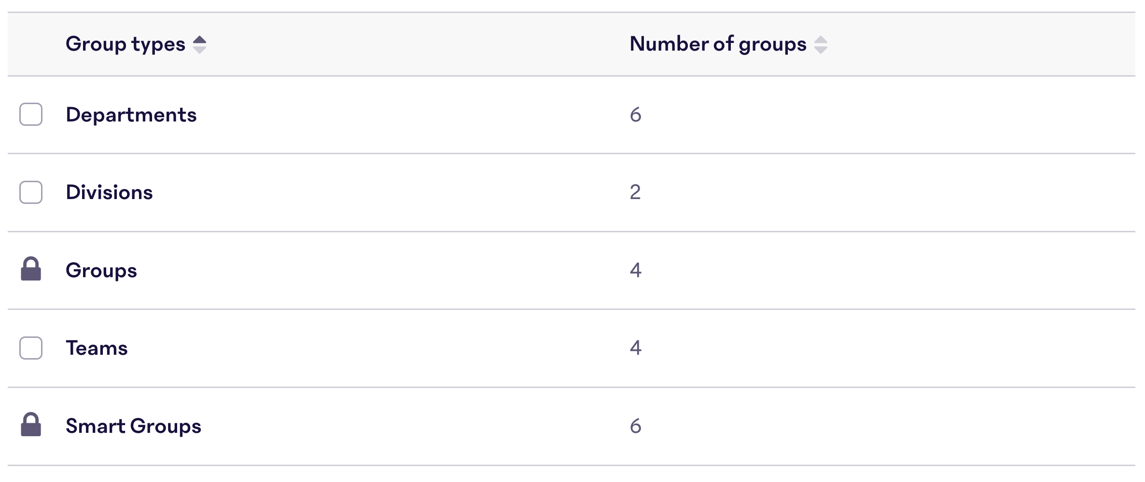Viewport: 1145px width, 482px height.
Task: Check the Divisions checkbox
Action: point(31,192)
